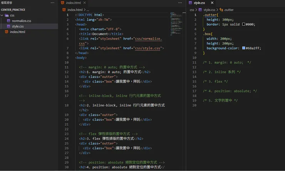Image resolution: width=285 pixels, height=171 pixels.
Task: Place cursor on the .box{ selector line
Action: [x=208, y=34]
